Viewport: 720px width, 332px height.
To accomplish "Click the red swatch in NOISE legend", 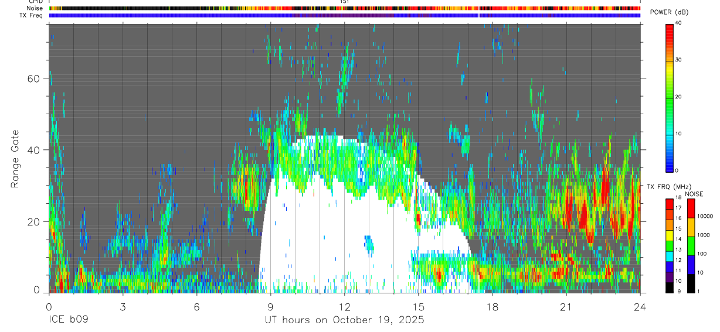I will point(691,209).
